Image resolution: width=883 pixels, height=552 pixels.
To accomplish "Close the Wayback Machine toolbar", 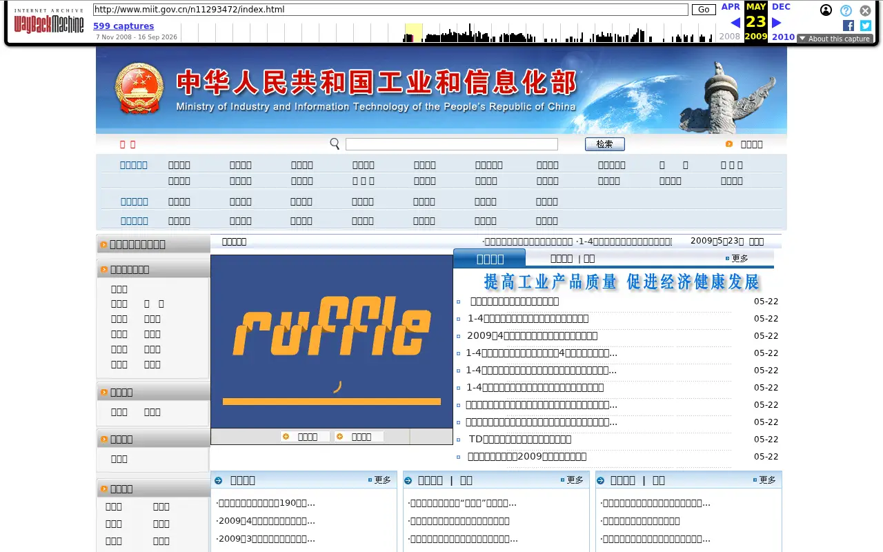I will [865, 10].
